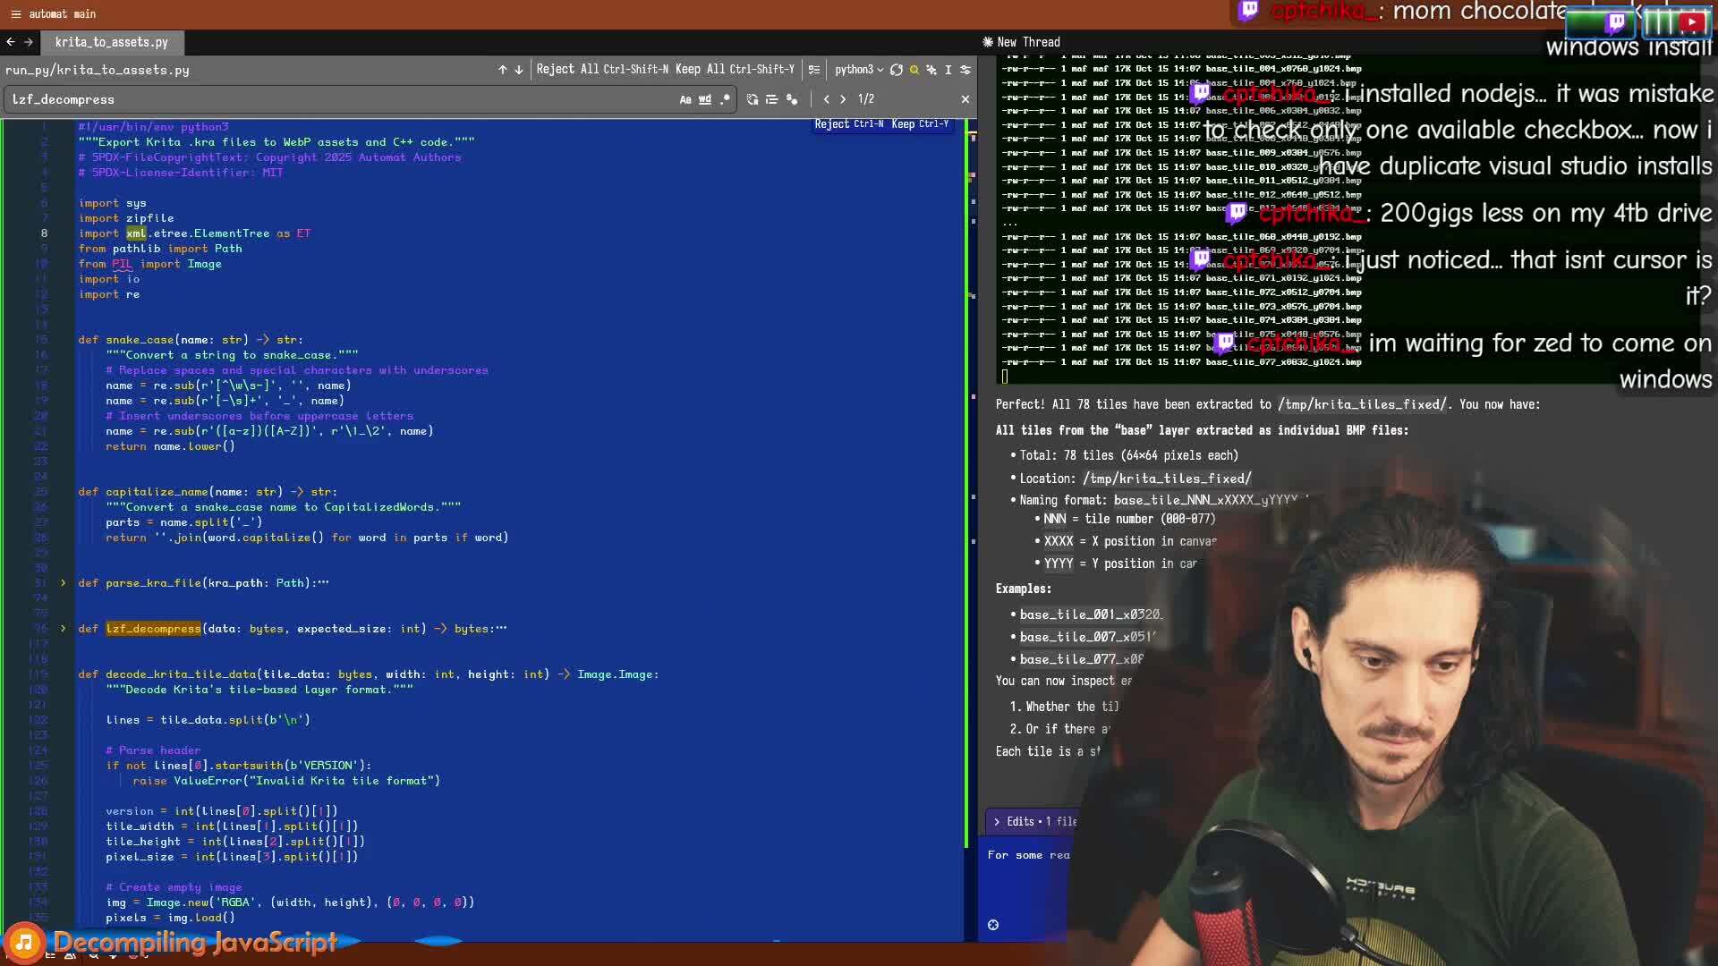Expand the folded parse_kra_file function

[63, 583]
